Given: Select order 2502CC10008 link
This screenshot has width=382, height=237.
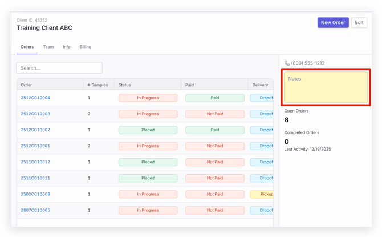Looking at the screenshot, I should (x=35, y=194).
